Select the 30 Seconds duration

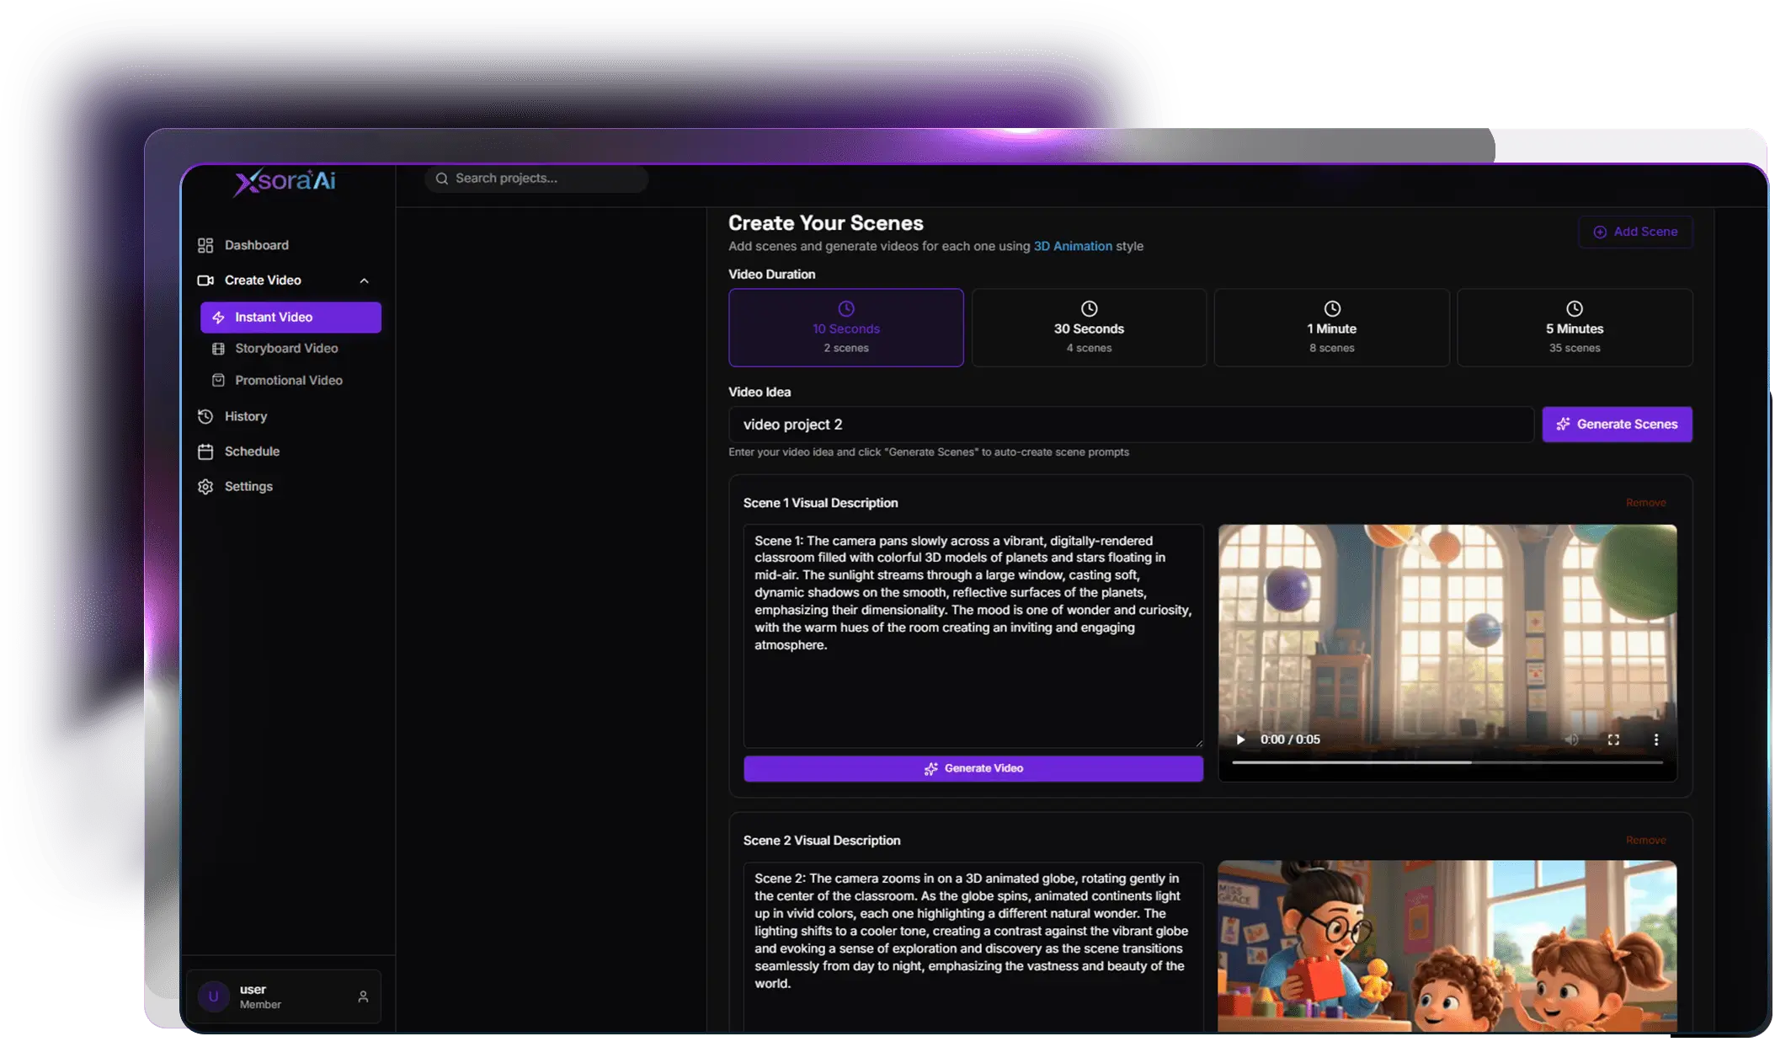point(1089,328)
